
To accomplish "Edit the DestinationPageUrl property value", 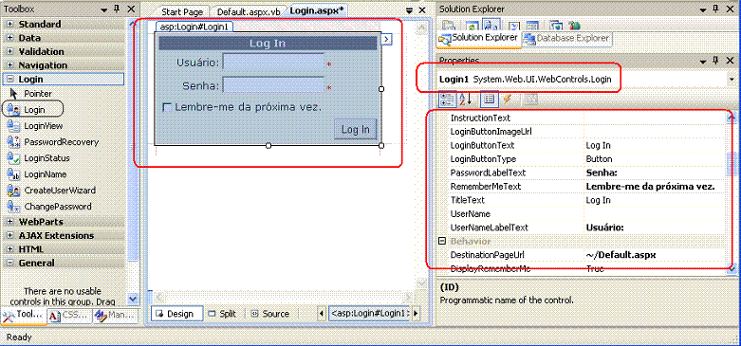I will [x=655, y=255].
